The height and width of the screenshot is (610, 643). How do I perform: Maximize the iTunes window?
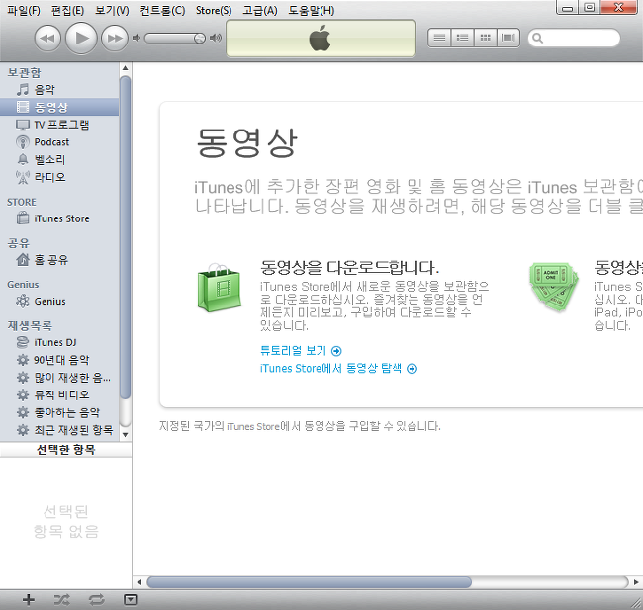[x=590, y=7]
